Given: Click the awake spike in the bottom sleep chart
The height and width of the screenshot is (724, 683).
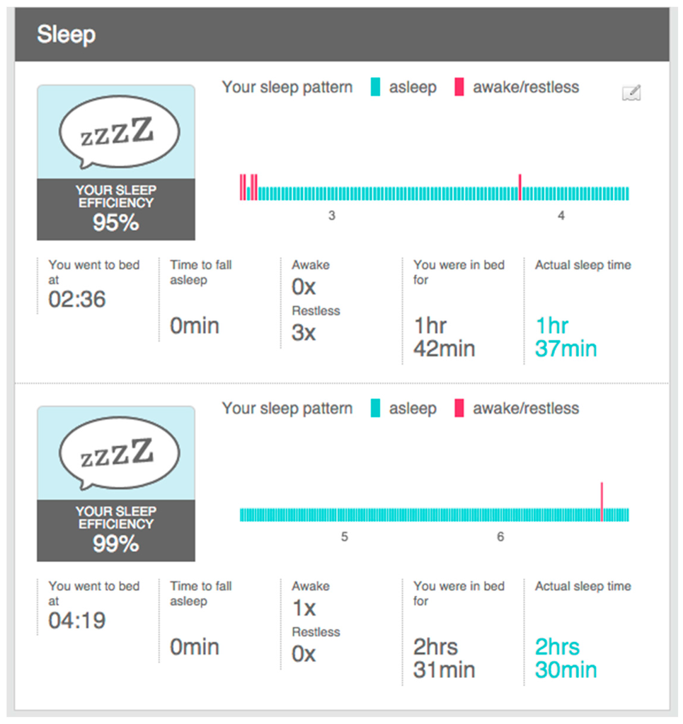Looking at the screenshot, I should click(x=602, y=501).
